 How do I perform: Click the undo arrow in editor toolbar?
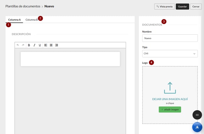click(x=18, y=45)
